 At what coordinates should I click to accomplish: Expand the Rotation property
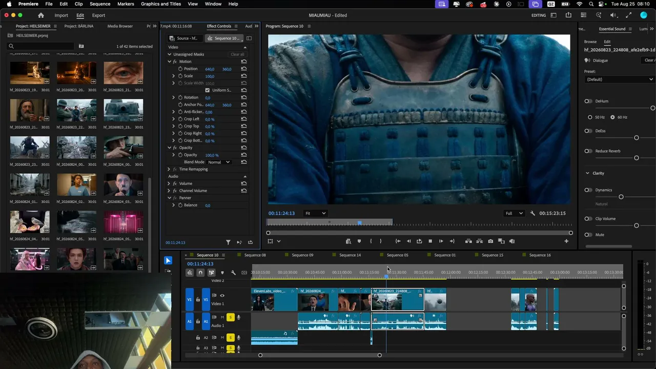173,97
